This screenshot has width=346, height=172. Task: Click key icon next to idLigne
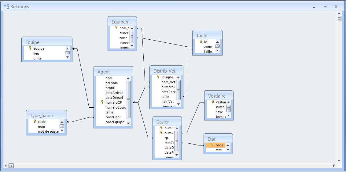(158, 77)
